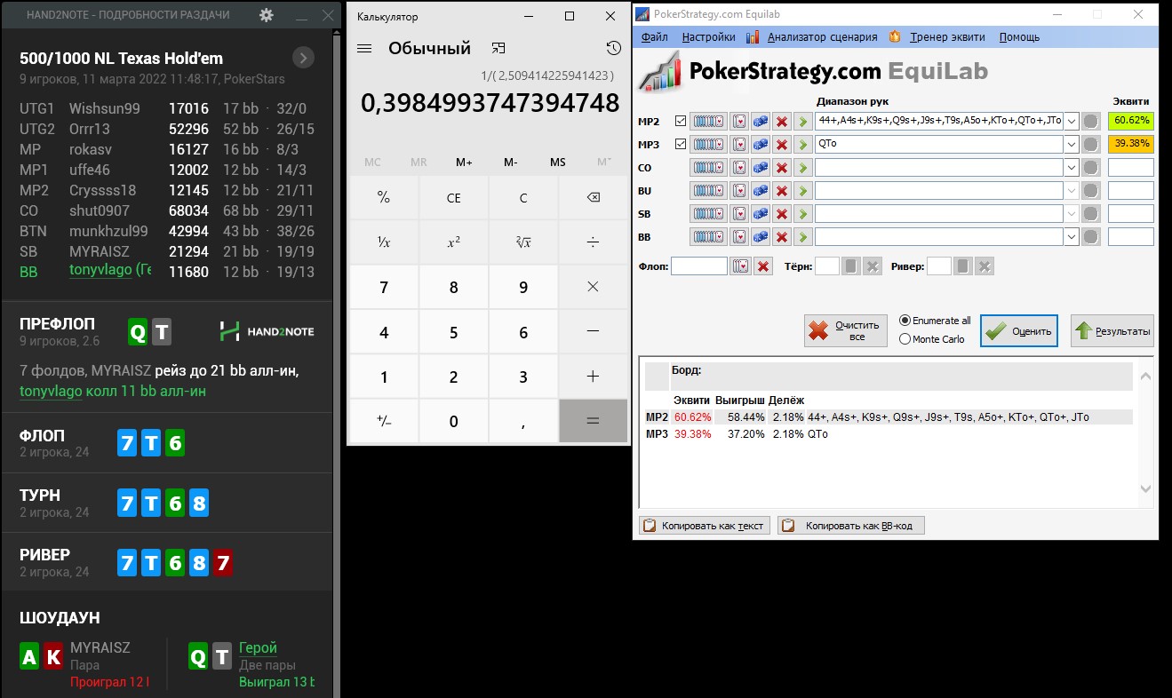Image resolution: width=1172 pixels, height=698 pixels.
Task: Click Оценить evaluate button
Action: click(x=1019, y=331)
